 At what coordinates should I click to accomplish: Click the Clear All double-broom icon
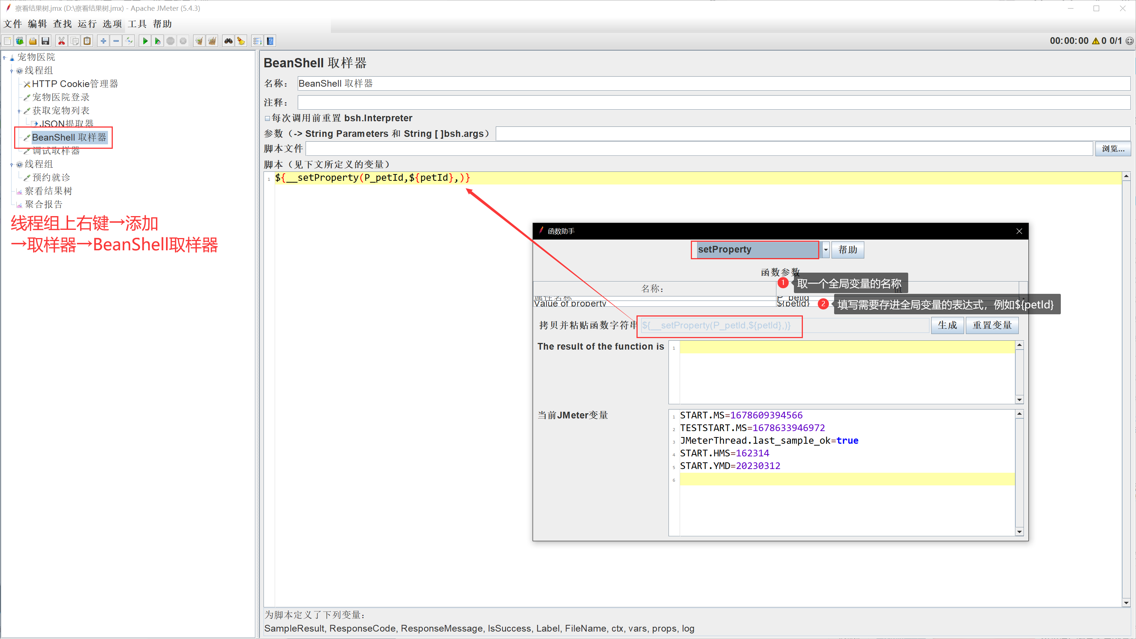coord(212,41)
